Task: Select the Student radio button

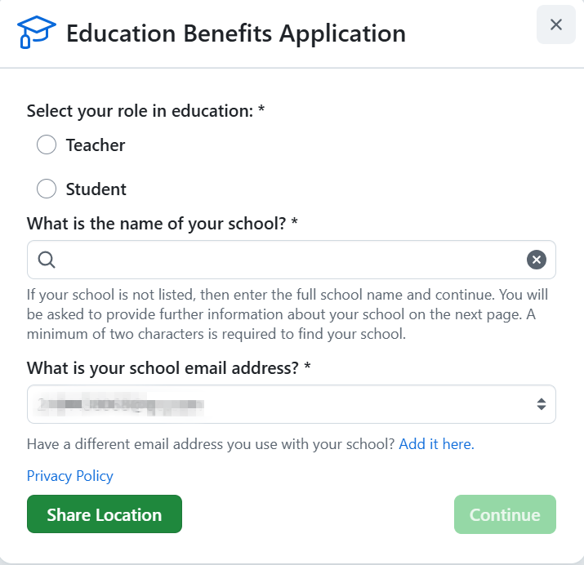Action: coord(47,189)
